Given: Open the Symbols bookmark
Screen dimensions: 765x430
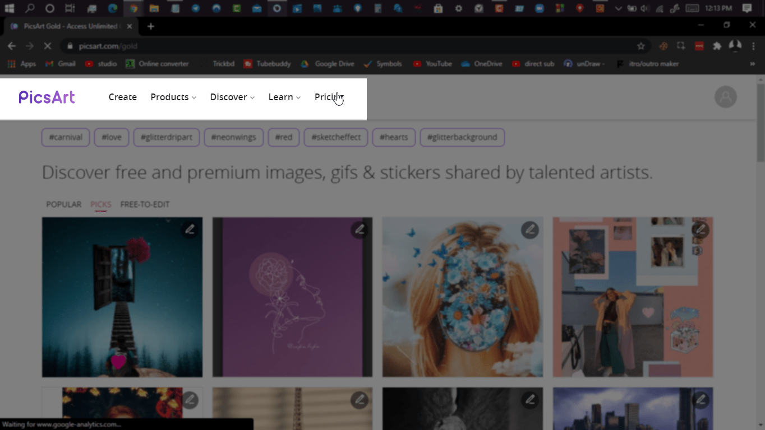Looking at the screenshot, I should point(383,64).
